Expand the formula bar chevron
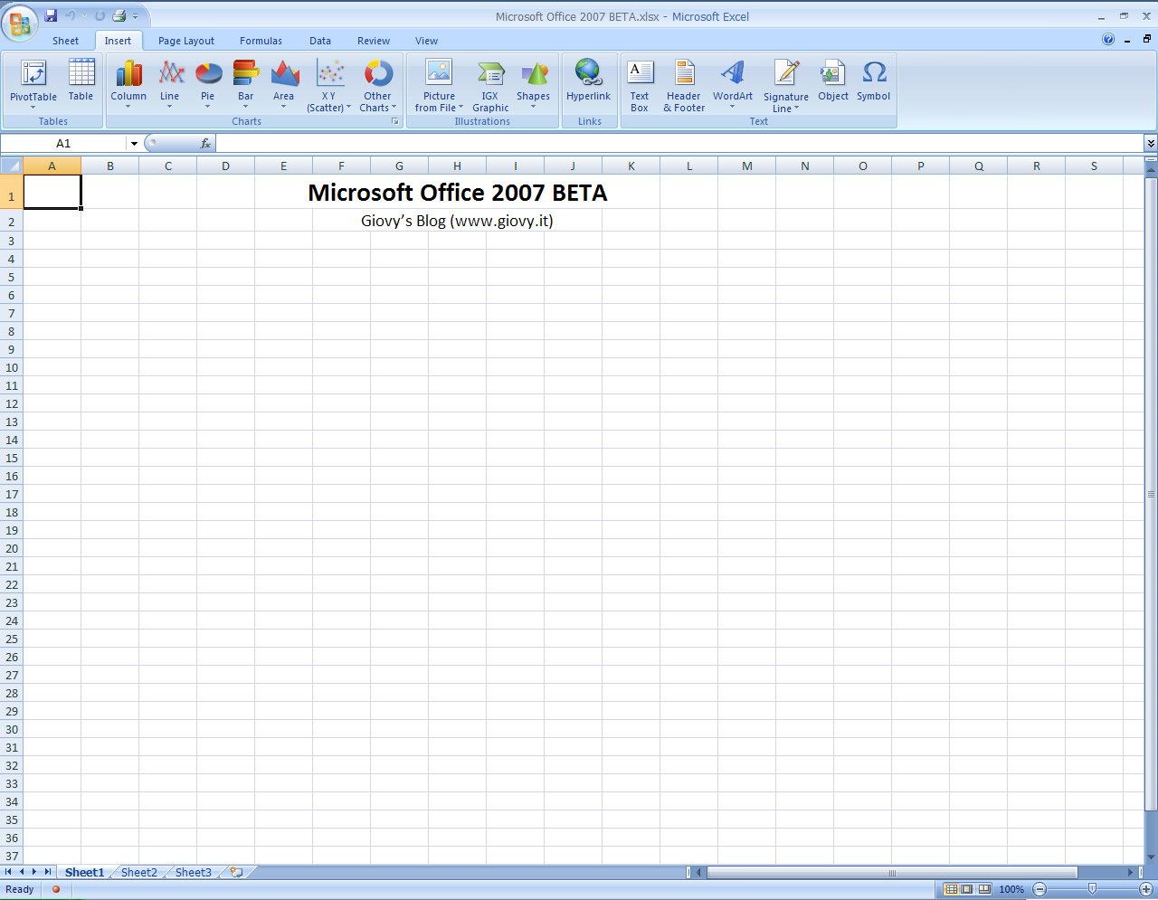Screen dimensions: 1158x900 (1151, 143)
